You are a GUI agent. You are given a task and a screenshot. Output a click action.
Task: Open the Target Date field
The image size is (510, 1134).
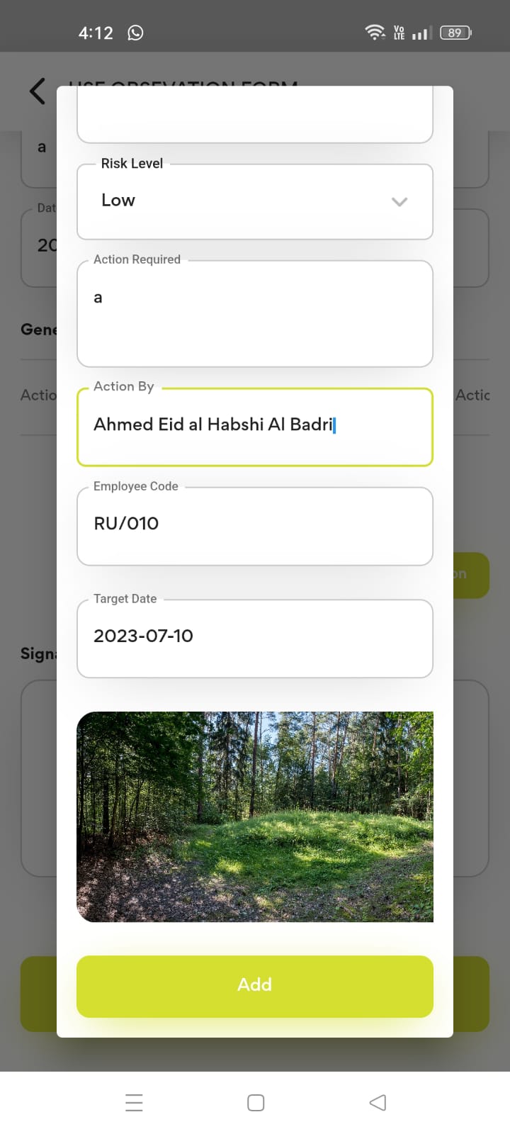pyautogui.click(x=254, y=638)
